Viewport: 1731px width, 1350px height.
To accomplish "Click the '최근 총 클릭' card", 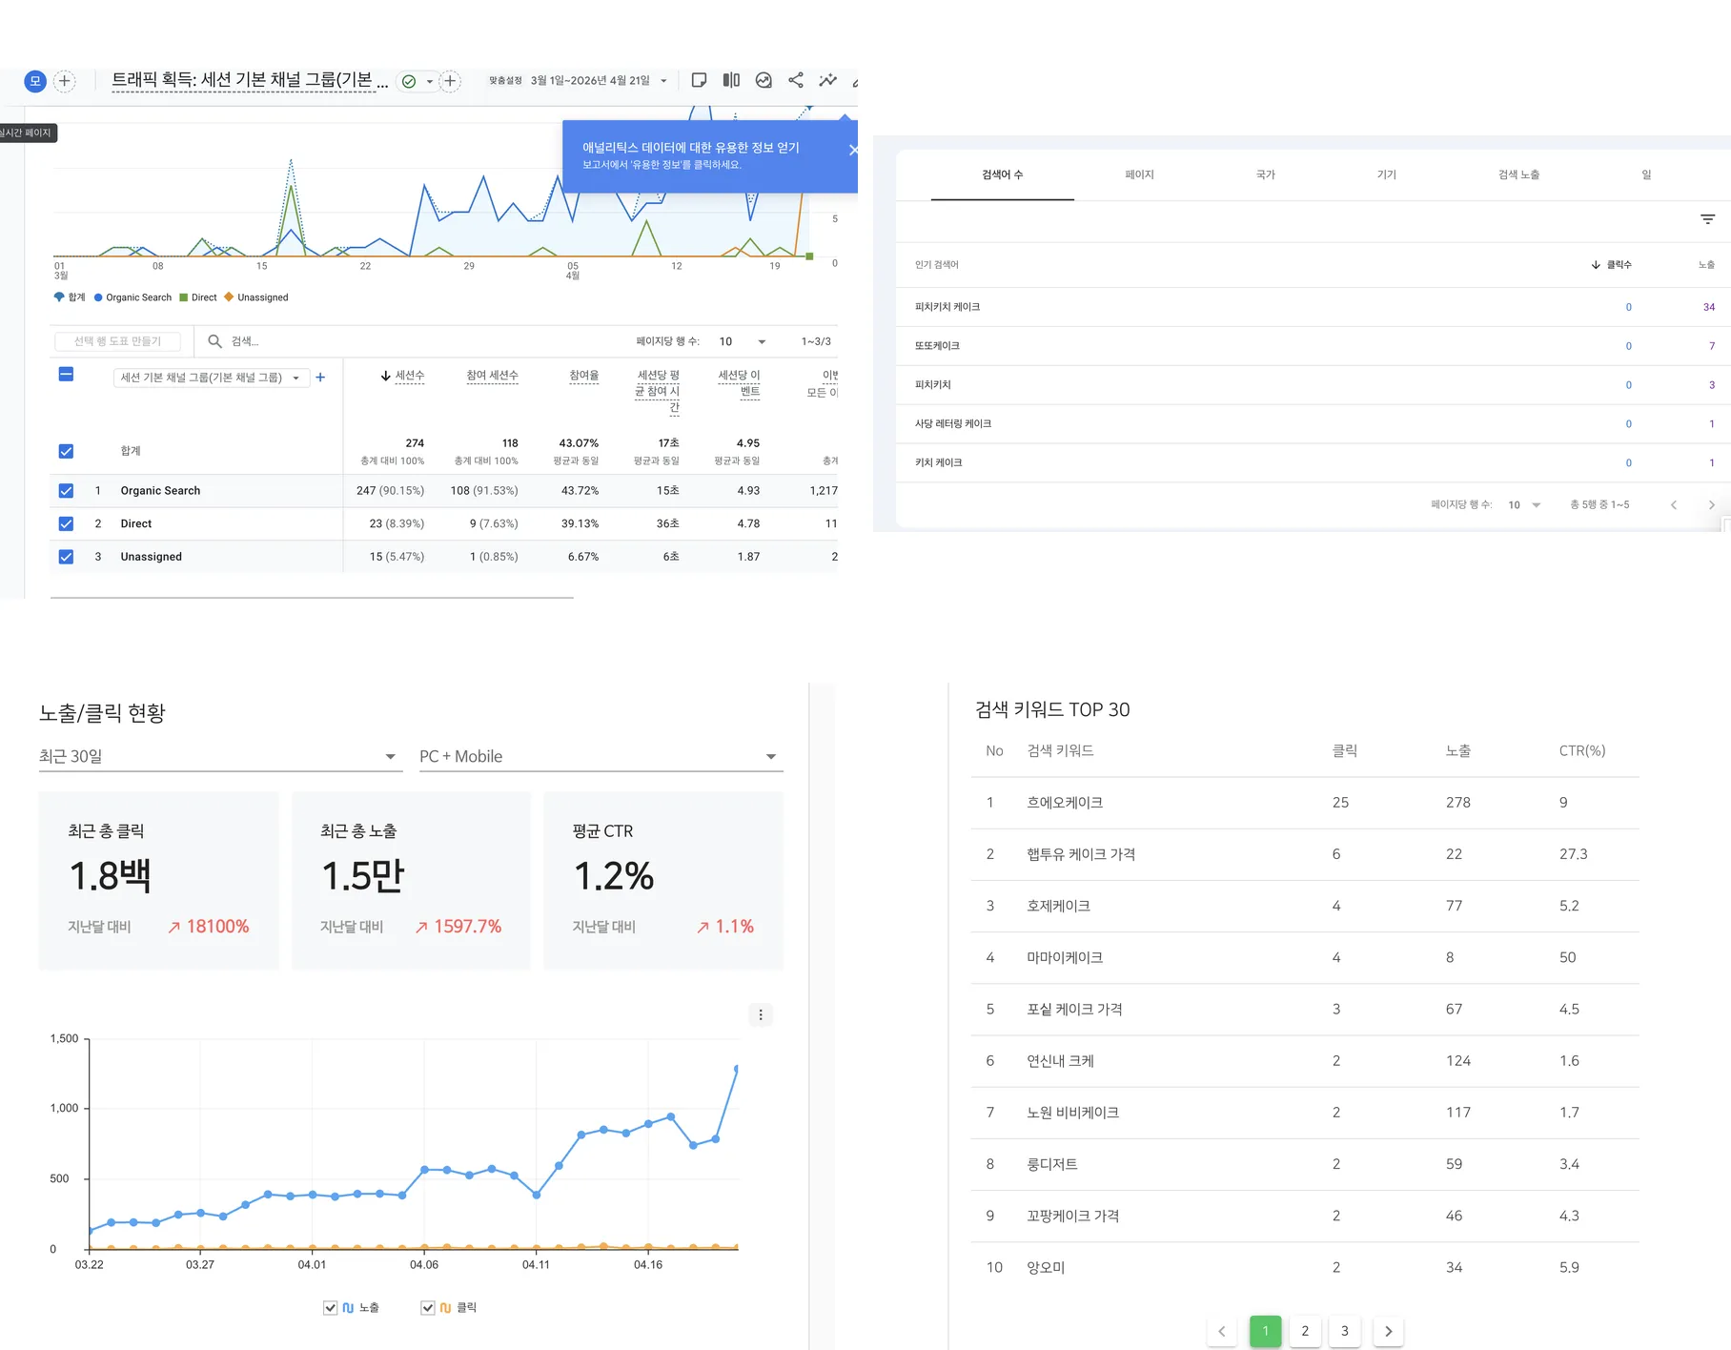I will click(x=159, y=881).
